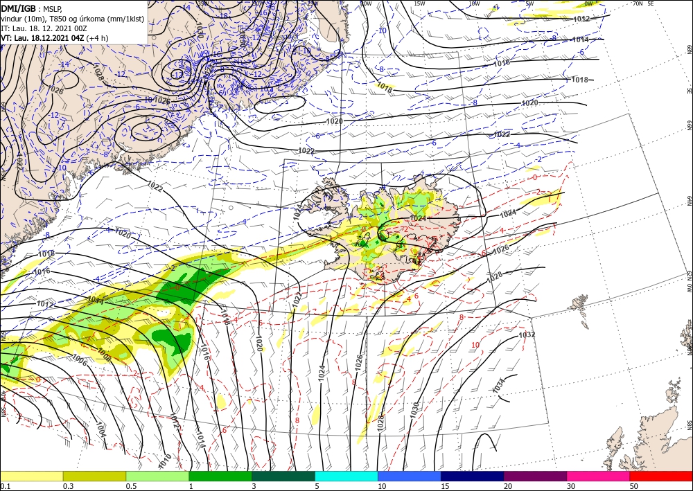The height and width of the screenshot is (491, 693).
Task: Click the '10W' longitude label
Action: [x=474, y=3]
